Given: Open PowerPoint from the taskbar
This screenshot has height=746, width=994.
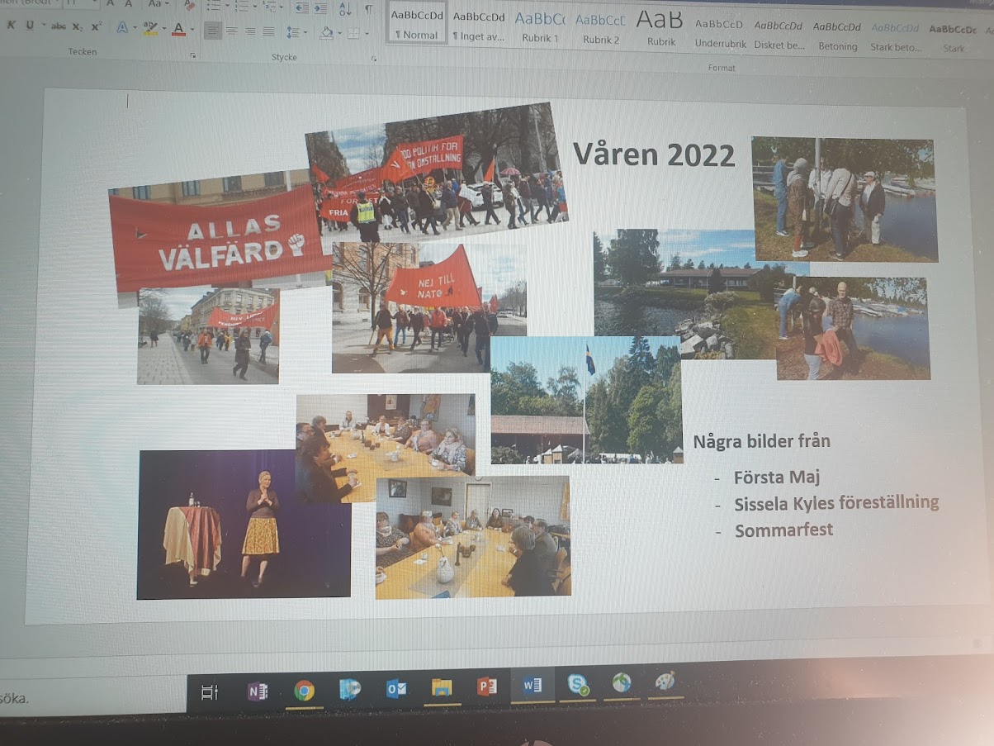Looking at the screenshot, I should click(486, 687).
